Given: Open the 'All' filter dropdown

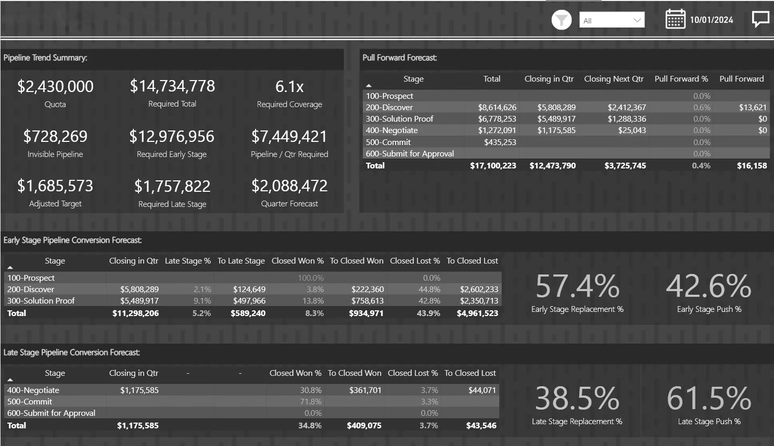Looking at the screenshot, I should coord(612,20).
